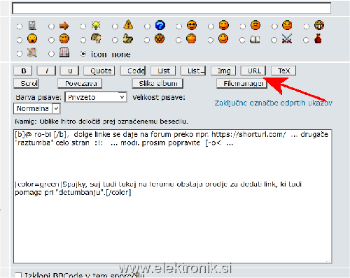Click the crossed swords icon
Viewport: 350px width, 278px height.
pos(287,38)
